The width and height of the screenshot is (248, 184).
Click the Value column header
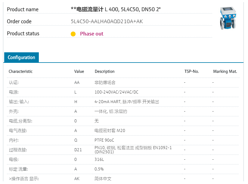tap(79, 72)
